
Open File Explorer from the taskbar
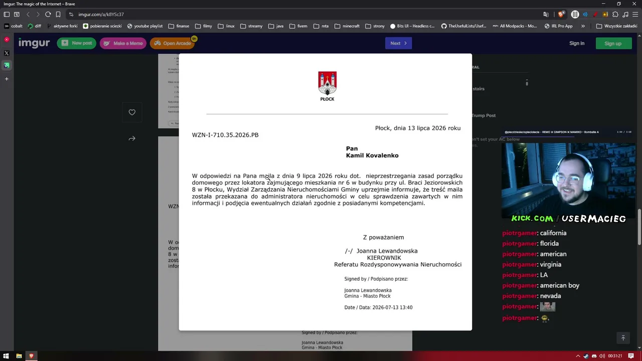coord(19,356)
